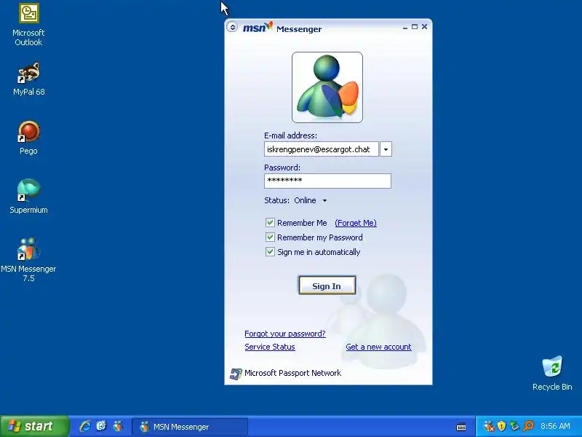The width and height of the screenshot is (582, 437).
Task: Launch Internet Explorer from Quick Launch
Action: click(x=85, y=426)
